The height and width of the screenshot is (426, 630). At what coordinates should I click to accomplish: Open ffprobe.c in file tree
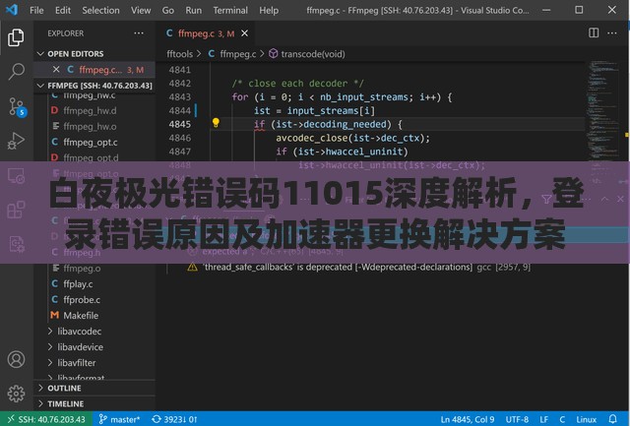click(x=82, y=299)
